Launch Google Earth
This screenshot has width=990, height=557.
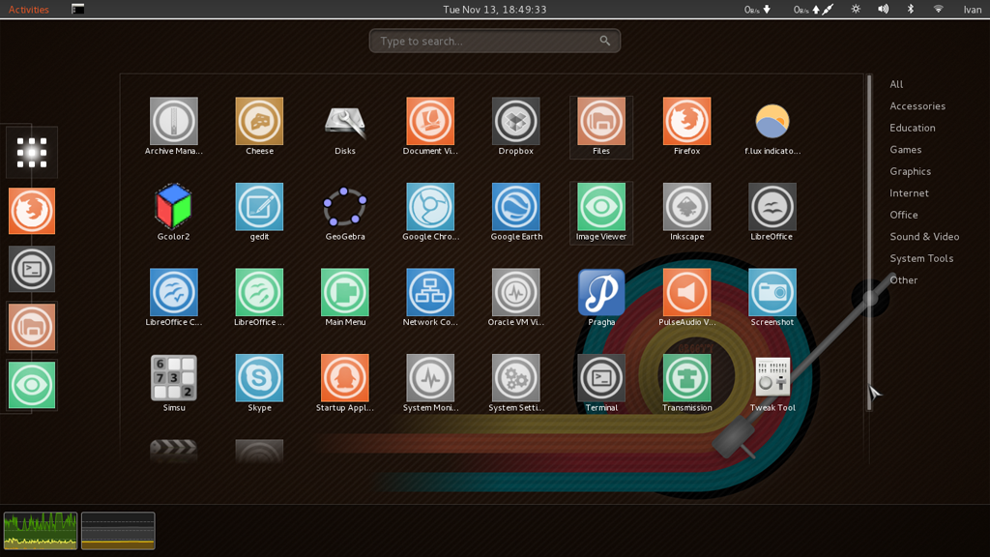(516, 212)
